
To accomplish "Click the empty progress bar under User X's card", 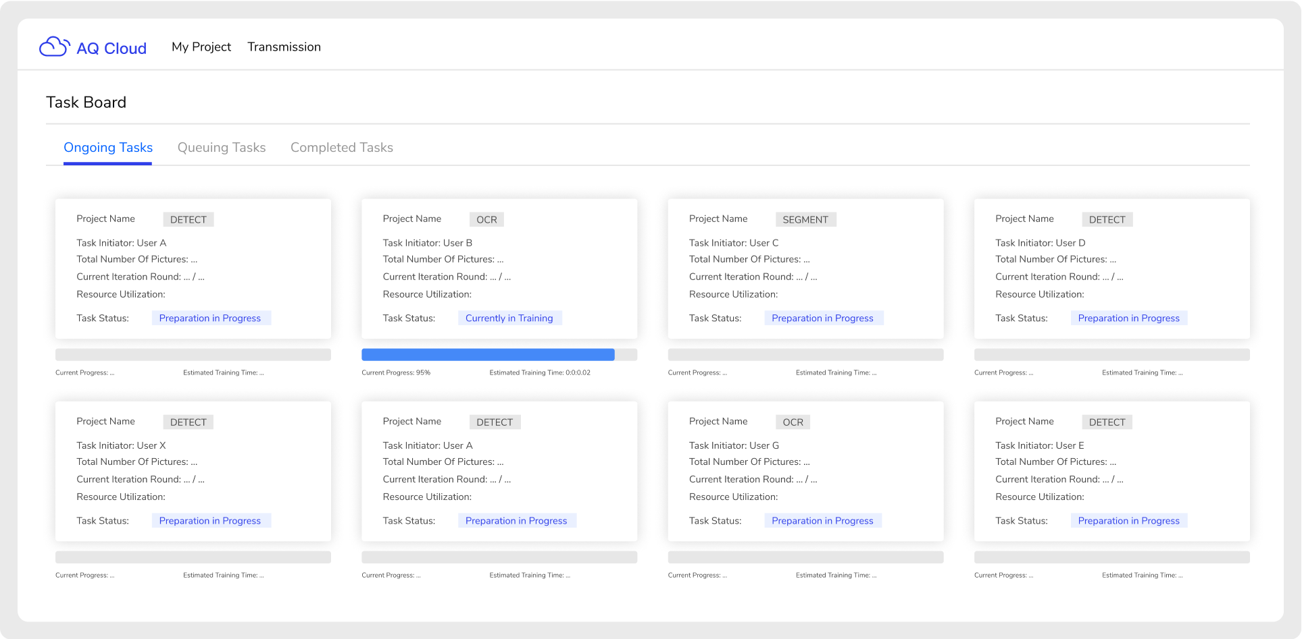I will tap(193, 557).
